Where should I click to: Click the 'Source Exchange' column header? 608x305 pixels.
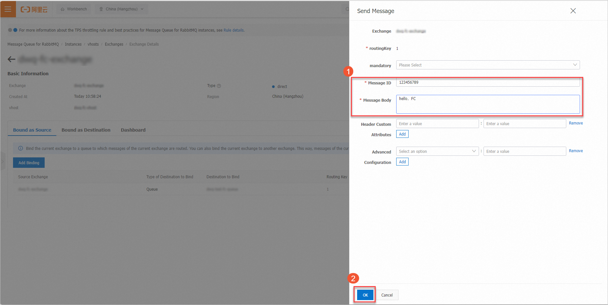[33, 177]
